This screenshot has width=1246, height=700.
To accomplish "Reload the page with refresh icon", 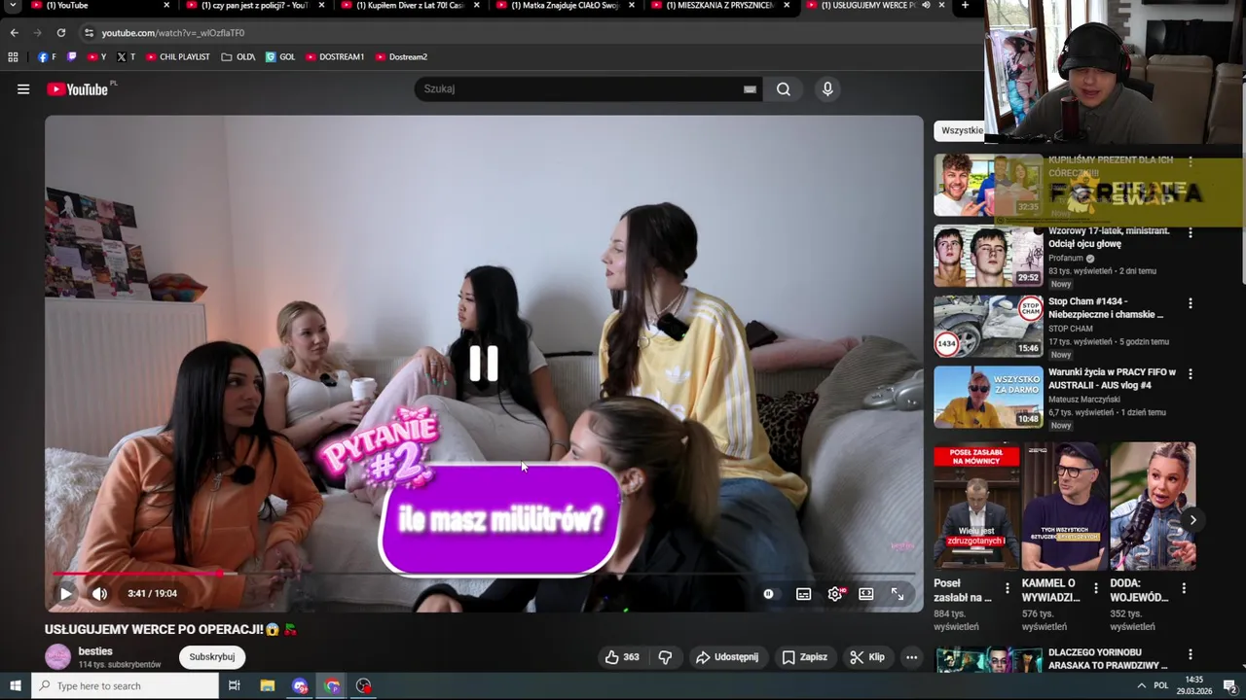I will click(x=60, y=33).
